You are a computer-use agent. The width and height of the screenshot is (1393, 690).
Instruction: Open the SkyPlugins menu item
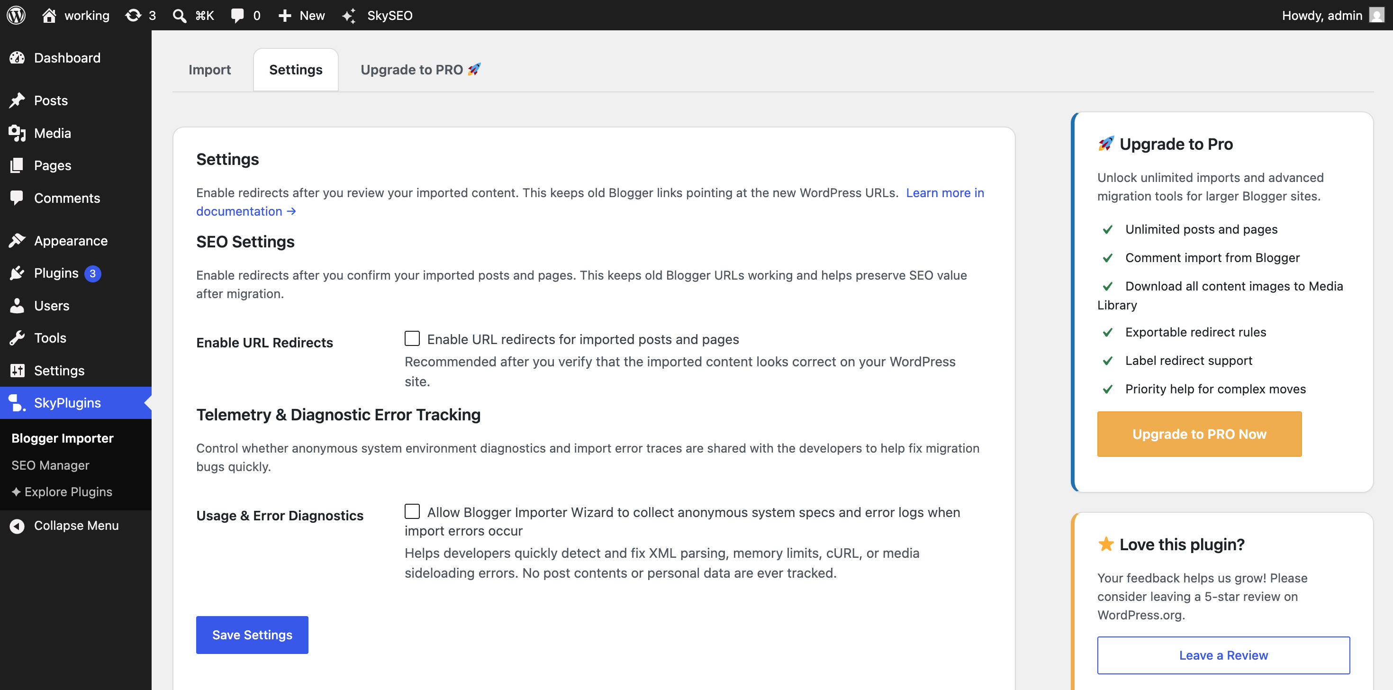(76, 402)
